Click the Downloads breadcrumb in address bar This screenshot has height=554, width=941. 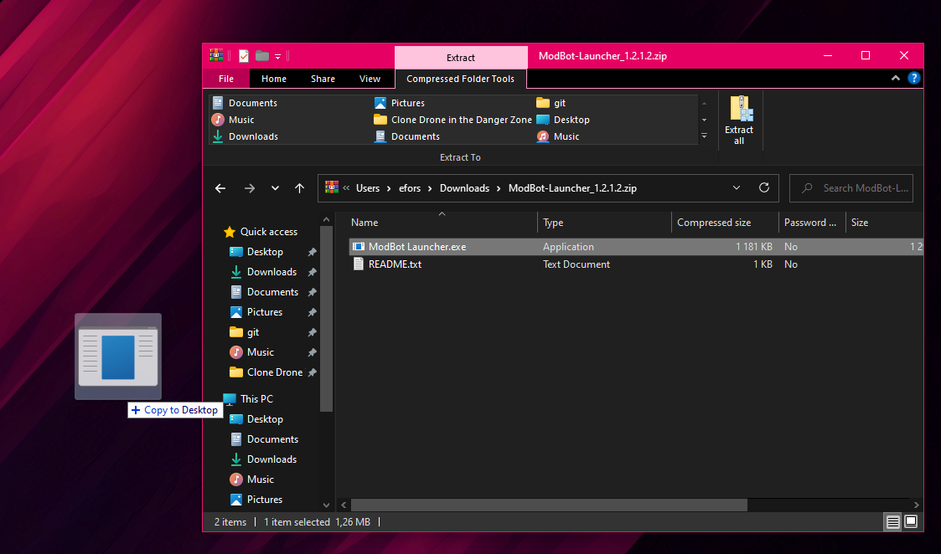[464, 188]
